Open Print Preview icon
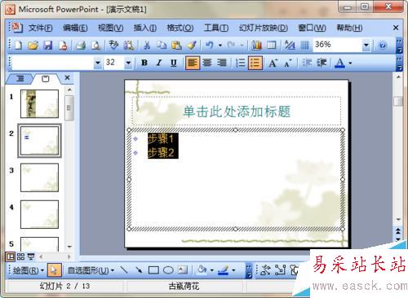This screenshot has width=408, height=298. [x=95, y=45]
